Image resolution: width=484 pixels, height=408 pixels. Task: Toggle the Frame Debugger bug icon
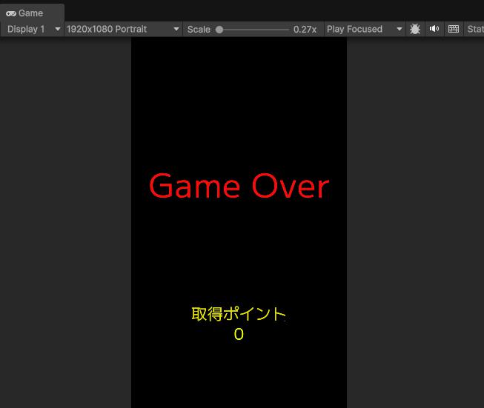(x=415, y=29)
